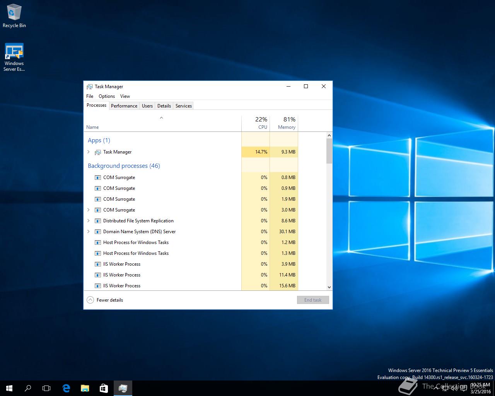The image size is (495, 396).
Task: Maximize the Task Manager window
Action: click(x=306, y=86)
